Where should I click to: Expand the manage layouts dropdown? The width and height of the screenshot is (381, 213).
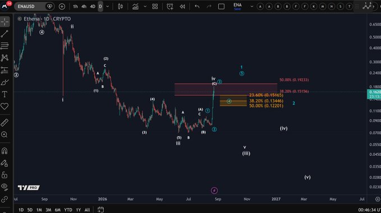[252, 7]
